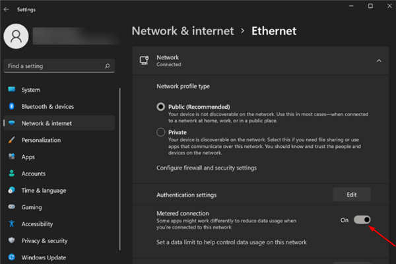Go to Time & language settings
Viewport: 396px width, 264px height.
pos(44,190)
